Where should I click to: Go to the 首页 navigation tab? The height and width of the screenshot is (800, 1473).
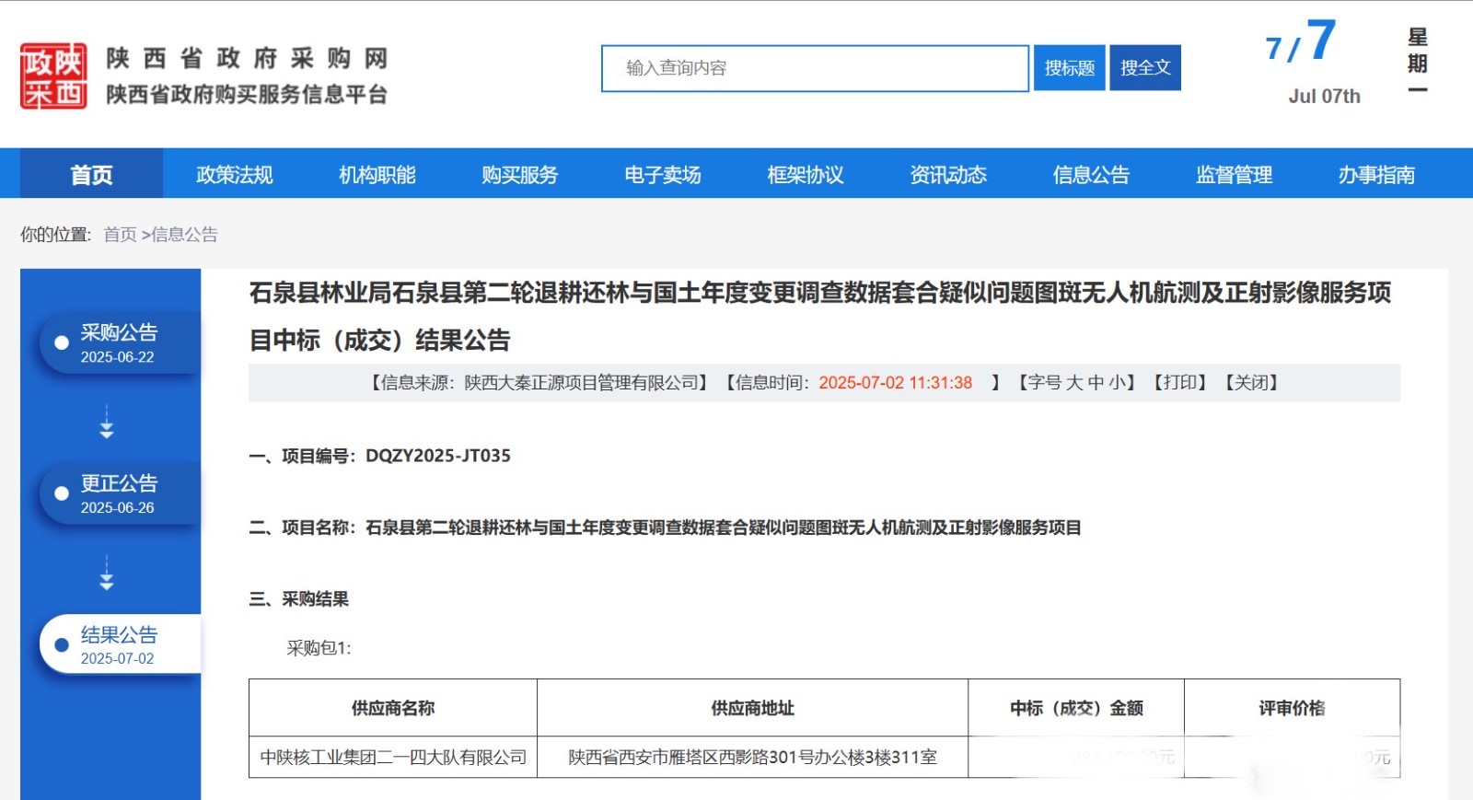[91, 174]
